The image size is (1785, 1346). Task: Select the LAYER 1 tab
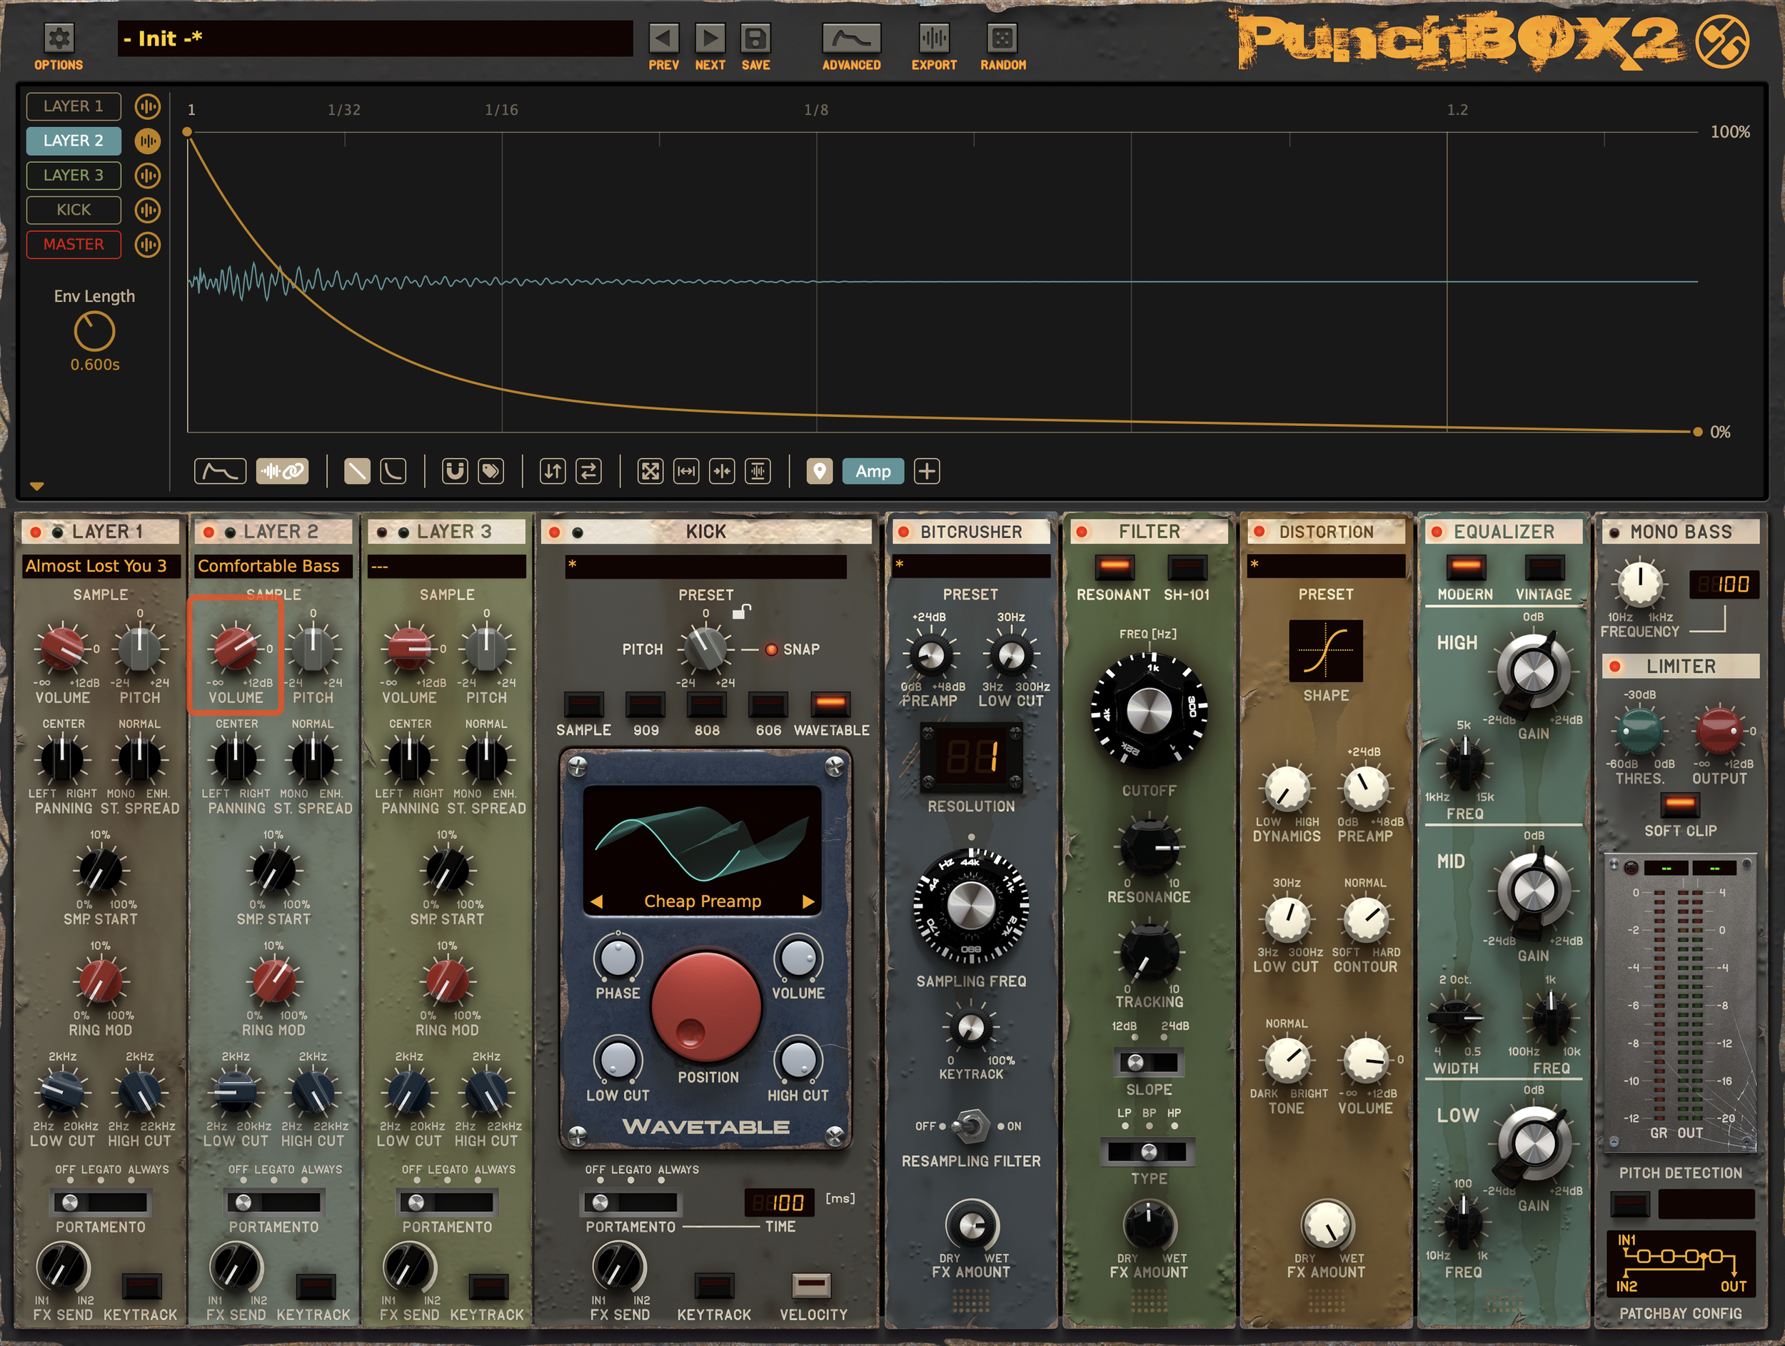point(74,106)
